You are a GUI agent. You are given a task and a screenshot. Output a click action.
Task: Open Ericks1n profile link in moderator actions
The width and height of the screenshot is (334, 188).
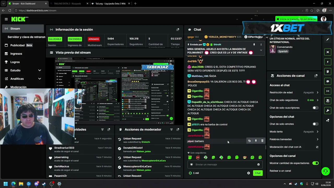[146, 142]
